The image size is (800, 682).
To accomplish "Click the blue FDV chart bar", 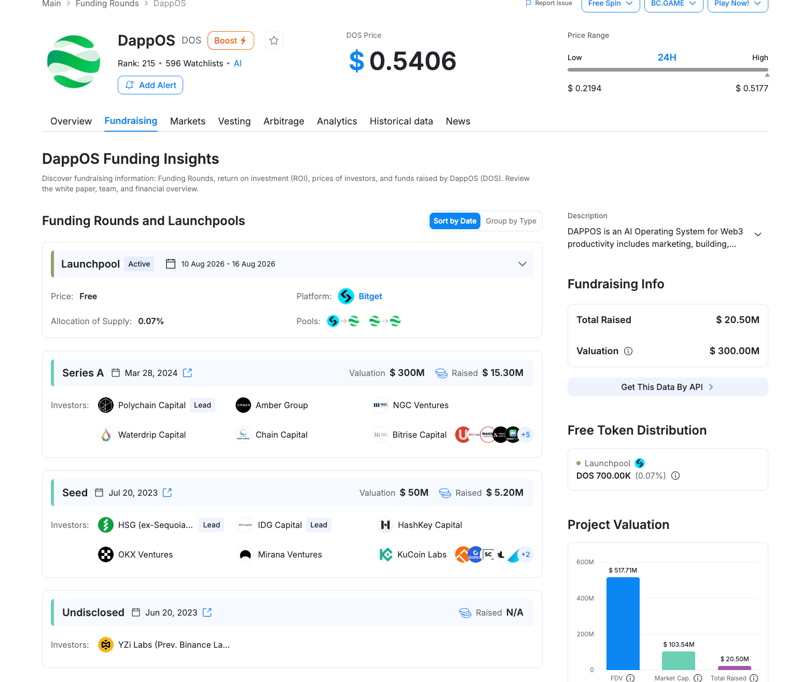I will click(x=623, y=623).
